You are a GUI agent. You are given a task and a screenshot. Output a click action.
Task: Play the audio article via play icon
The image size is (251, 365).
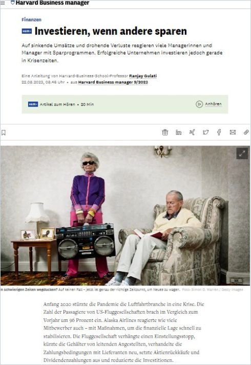(199, 104)
